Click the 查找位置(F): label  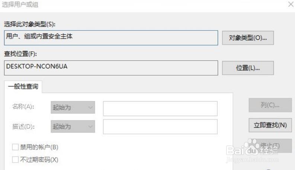point(20,54)
